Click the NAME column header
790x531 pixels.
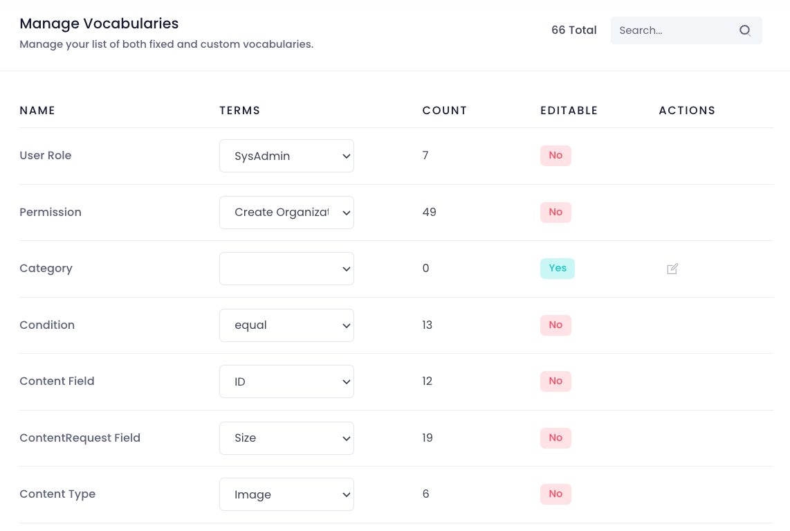tap(37, 111)
